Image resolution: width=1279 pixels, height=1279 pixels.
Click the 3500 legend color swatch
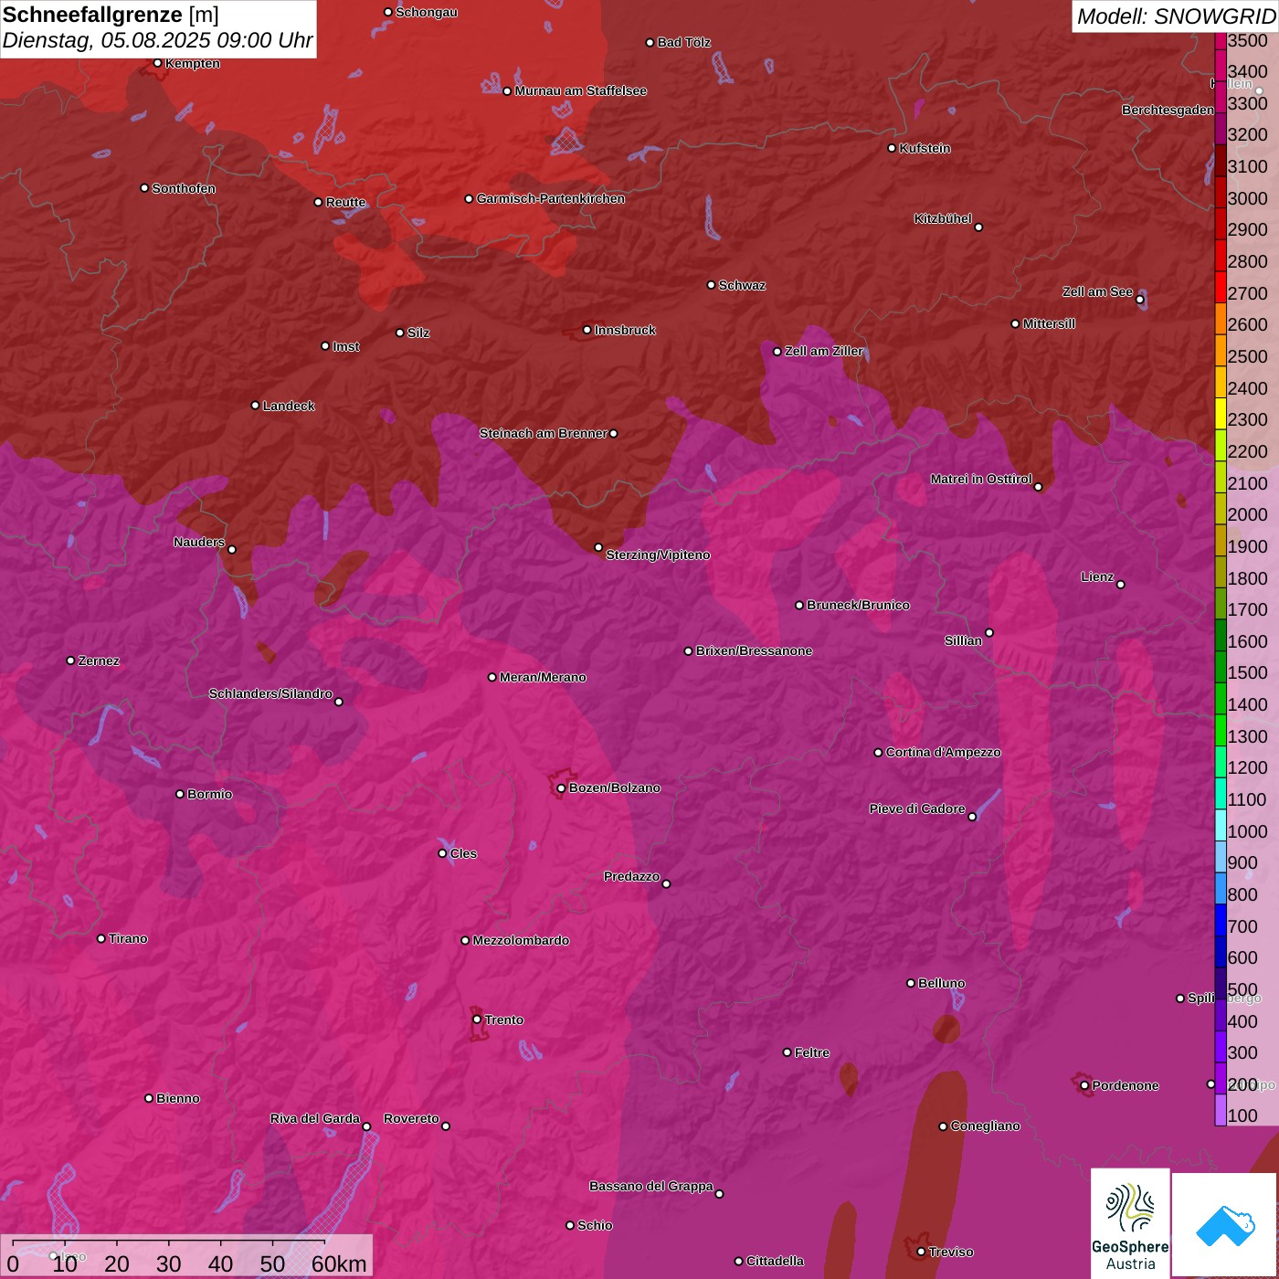tap(1221, 40)
